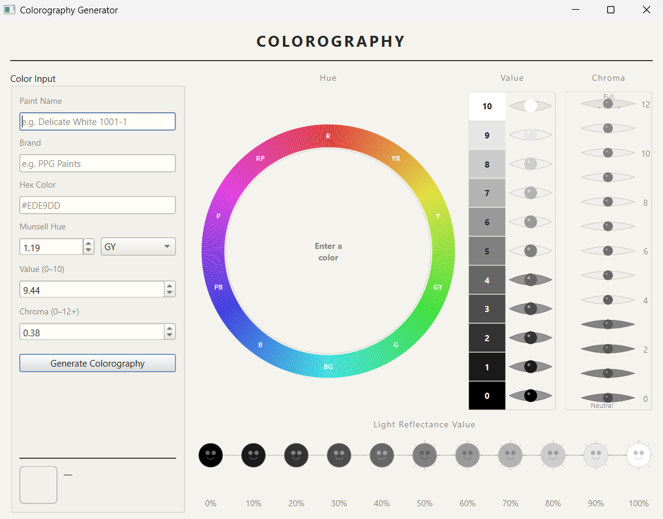
Task: Click the chroma eye icon at level 12
Action: click(608, 104)
